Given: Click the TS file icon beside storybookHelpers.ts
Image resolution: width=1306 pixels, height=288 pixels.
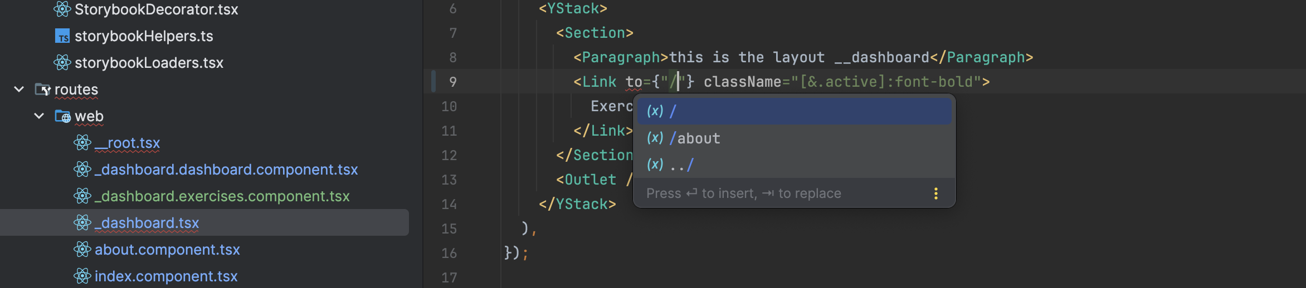Looking at the screenshot, I should 62,36.
